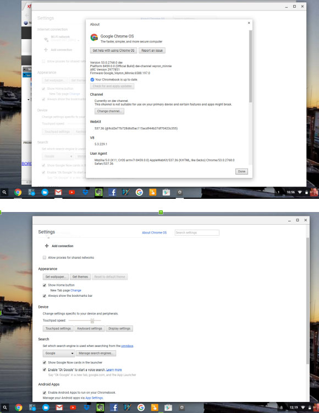
Task: Open launcher search icon in lower screenshot shelf
Action: click(x=5, y=407)
